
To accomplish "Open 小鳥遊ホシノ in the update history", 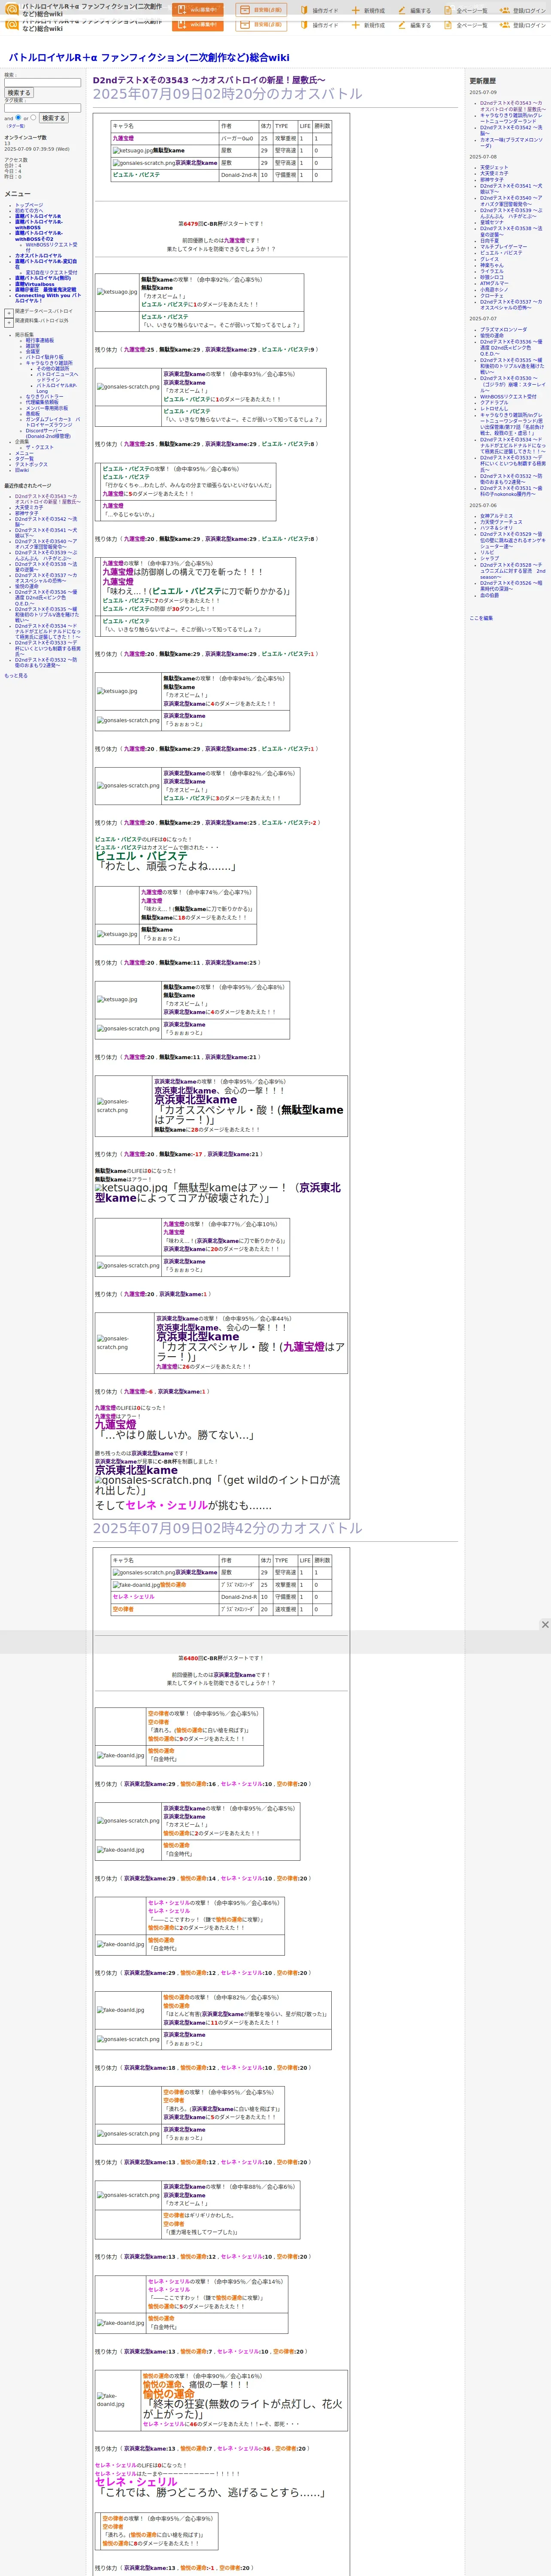I will (x=494, y=289).
